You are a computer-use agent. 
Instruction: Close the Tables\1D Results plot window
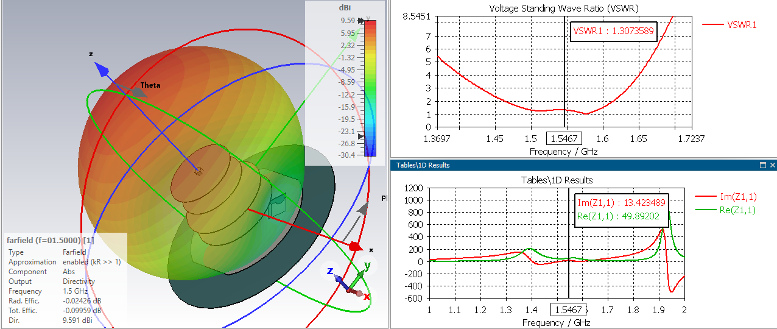point(772,165)
